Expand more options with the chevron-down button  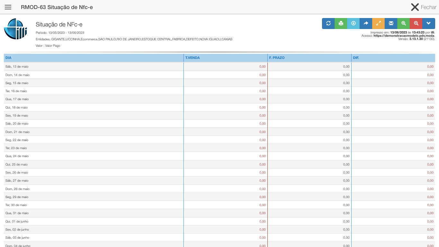(x=429, y=23)
